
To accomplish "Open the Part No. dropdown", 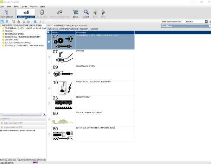I will 206,22.
